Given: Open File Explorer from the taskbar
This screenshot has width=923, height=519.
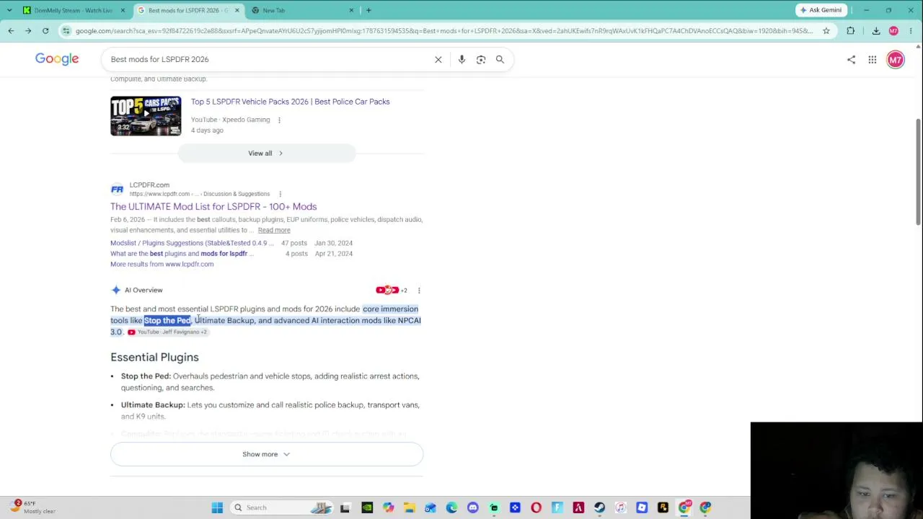Looking at the screenshot, I should pyautogui.click(x=409, y=507).
